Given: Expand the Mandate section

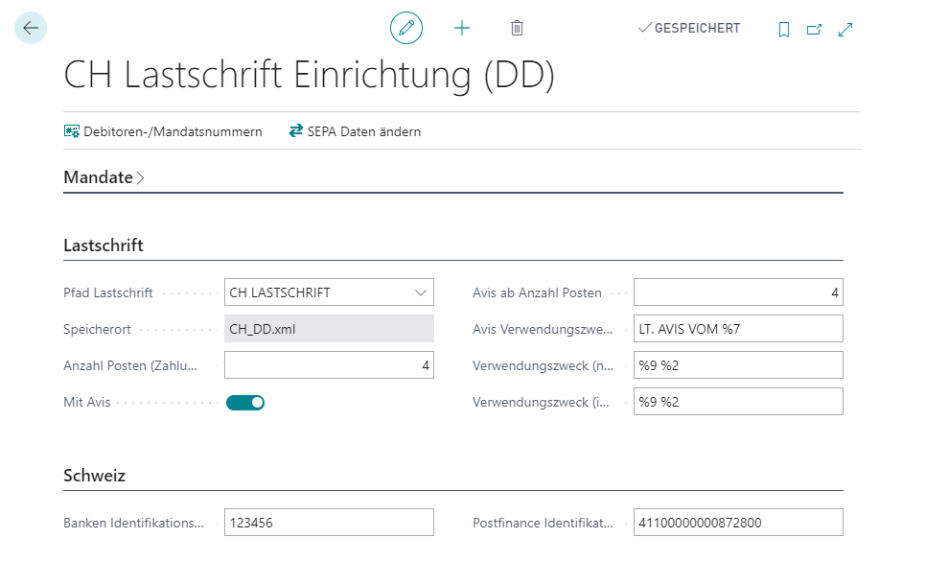Looking at the screenshot, I should 99,177.
